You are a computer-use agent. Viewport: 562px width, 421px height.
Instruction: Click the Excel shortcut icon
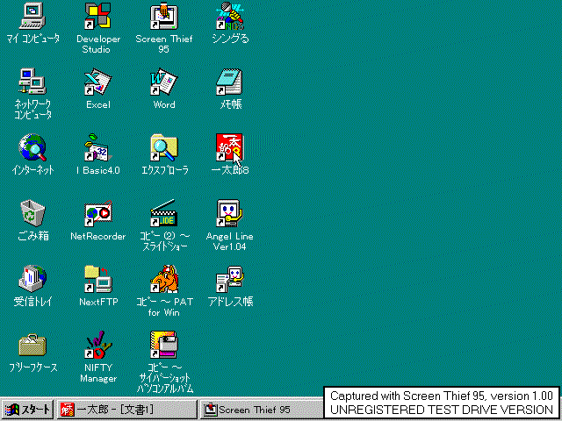[97, 82]
